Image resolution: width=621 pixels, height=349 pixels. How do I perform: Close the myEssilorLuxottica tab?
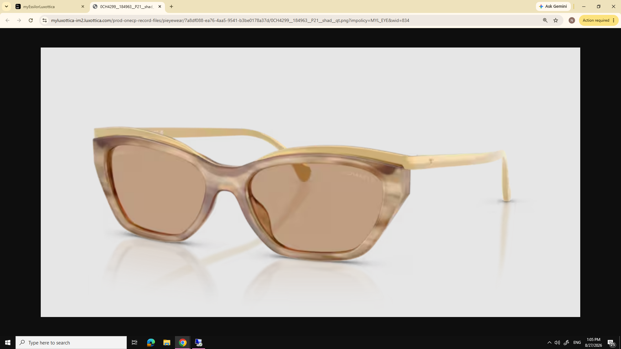[x=83, y=6]
